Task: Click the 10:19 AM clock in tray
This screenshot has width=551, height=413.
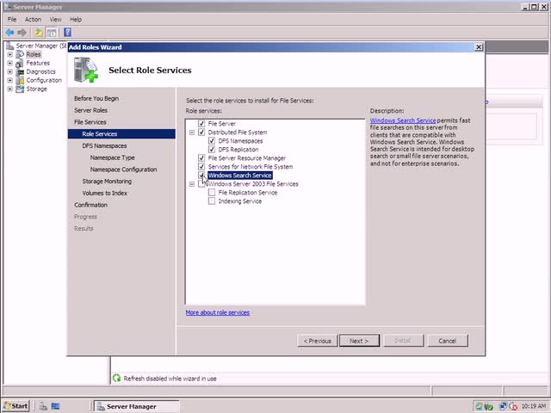Action: 534,406
